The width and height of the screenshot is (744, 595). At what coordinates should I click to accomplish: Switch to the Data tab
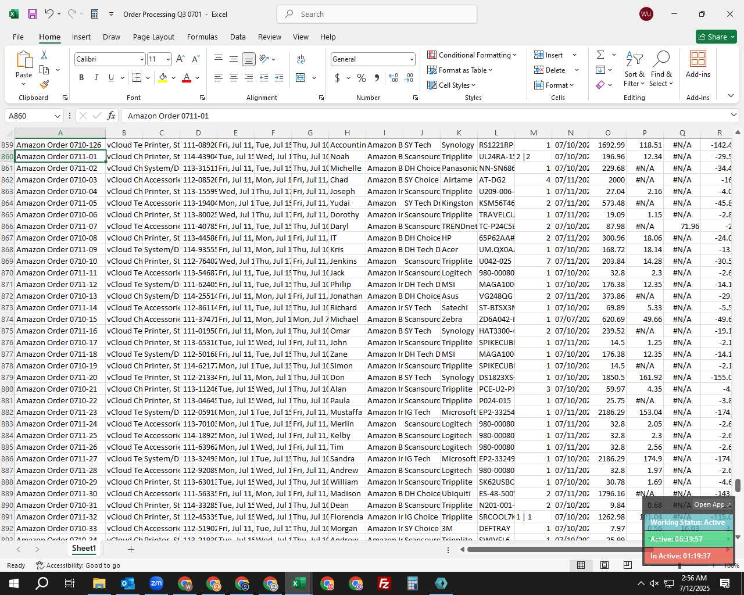[238, 37]
